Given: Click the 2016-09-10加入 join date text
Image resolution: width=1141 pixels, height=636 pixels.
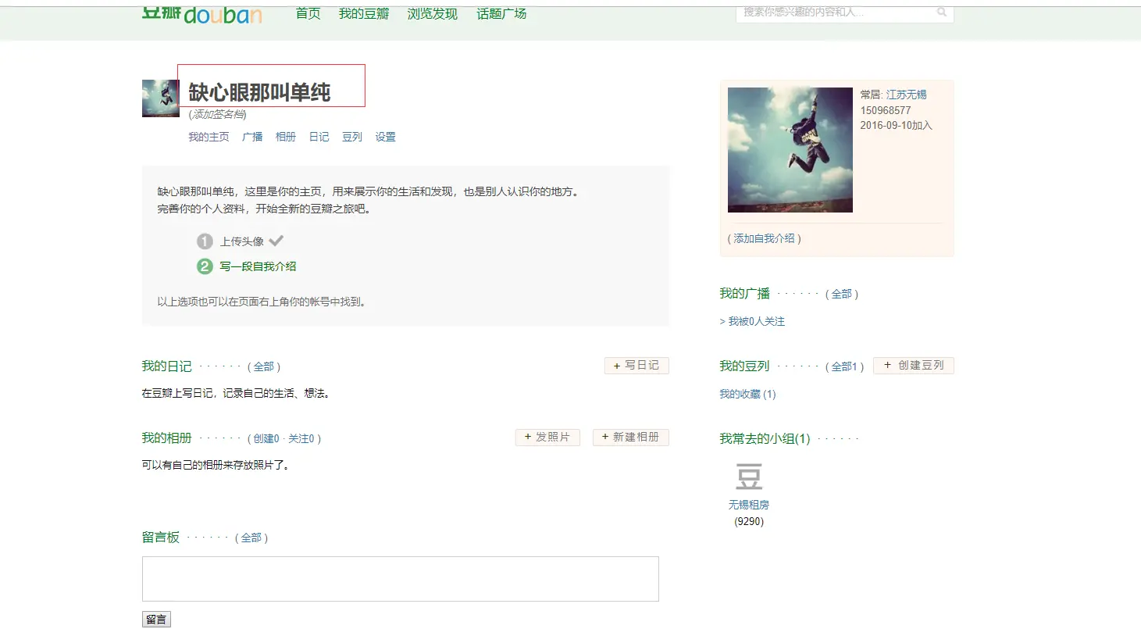Looking at the screenshot, I should pos(897,125).
